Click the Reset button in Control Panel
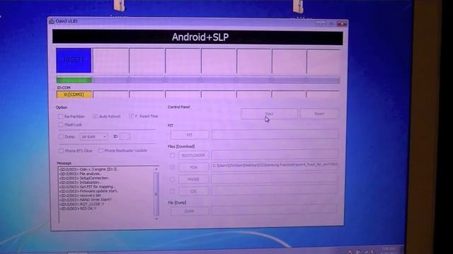The image size is (453, 254). point(319,114)
